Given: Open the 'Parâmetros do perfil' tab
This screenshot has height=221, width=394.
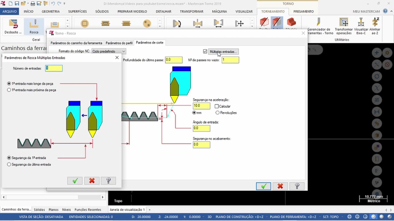Looking at the screenshot, I should point(119,43).
